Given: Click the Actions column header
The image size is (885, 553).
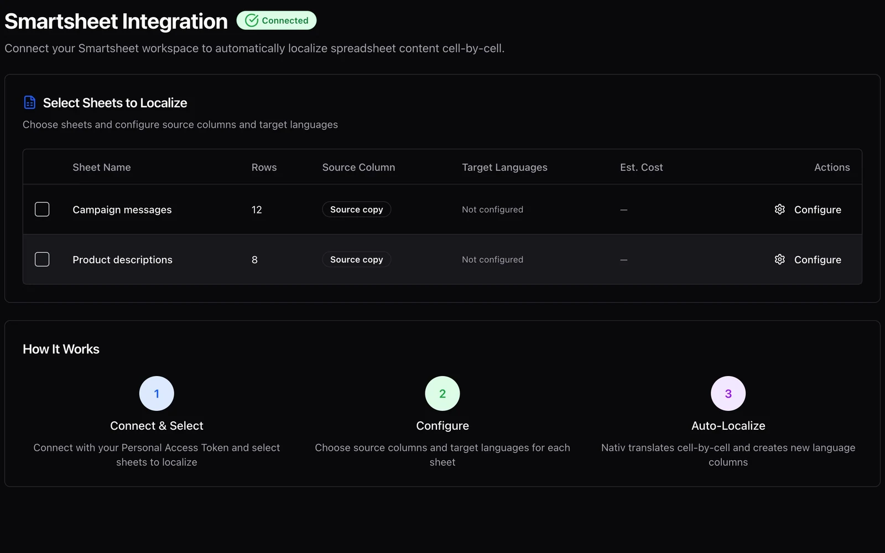Looking at the screenshot, I should (x=832, y=167).
